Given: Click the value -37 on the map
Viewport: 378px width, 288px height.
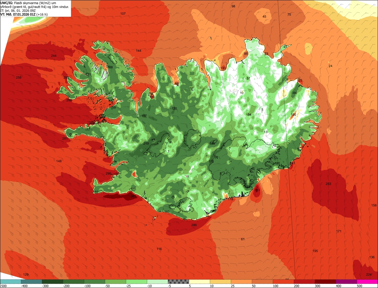Looking at the screenshot, I should [x=248, y=79].
